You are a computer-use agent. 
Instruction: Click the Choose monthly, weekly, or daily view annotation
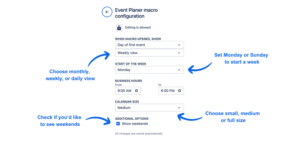coord(70,75)
